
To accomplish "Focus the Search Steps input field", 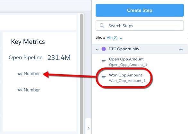I will (x=140, y=26).
